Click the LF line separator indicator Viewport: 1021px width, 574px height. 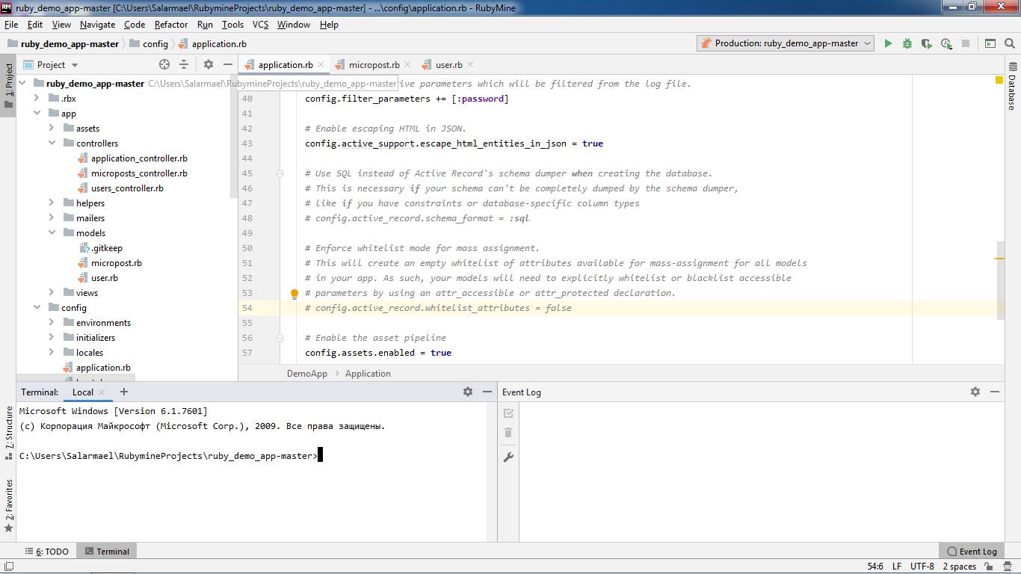point(897,567)
